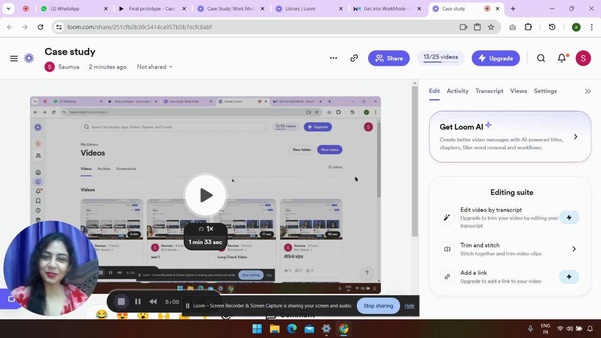Click upgrade bolt beside Edit video by transcript
This screenshot has height=338, width=601.
click(x=569, y=217)
